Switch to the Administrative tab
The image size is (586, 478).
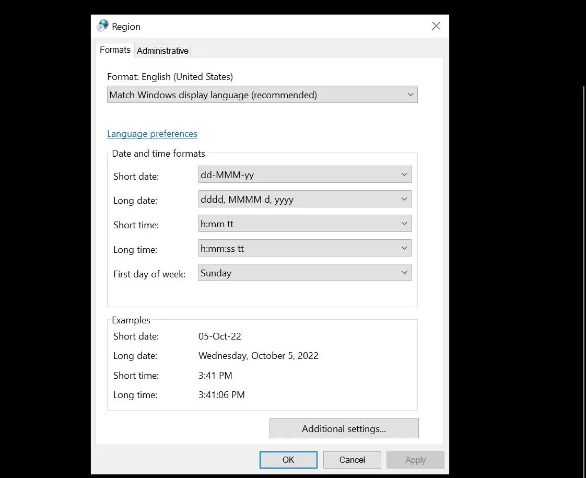tap(162, 51)
